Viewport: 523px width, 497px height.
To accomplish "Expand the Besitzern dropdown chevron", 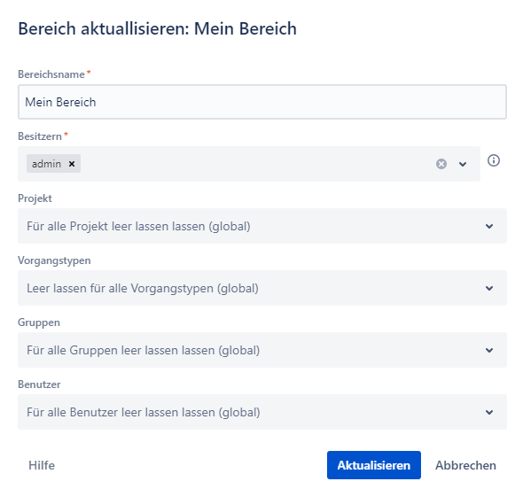I will (x=463, y=164).
